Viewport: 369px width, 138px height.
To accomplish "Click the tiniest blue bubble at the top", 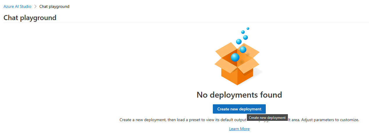I will pos(248,28).
